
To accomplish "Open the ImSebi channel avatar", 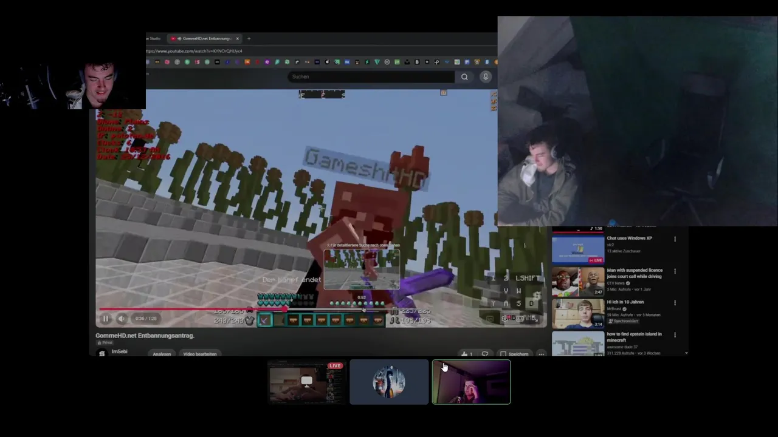I will [102, 353].
